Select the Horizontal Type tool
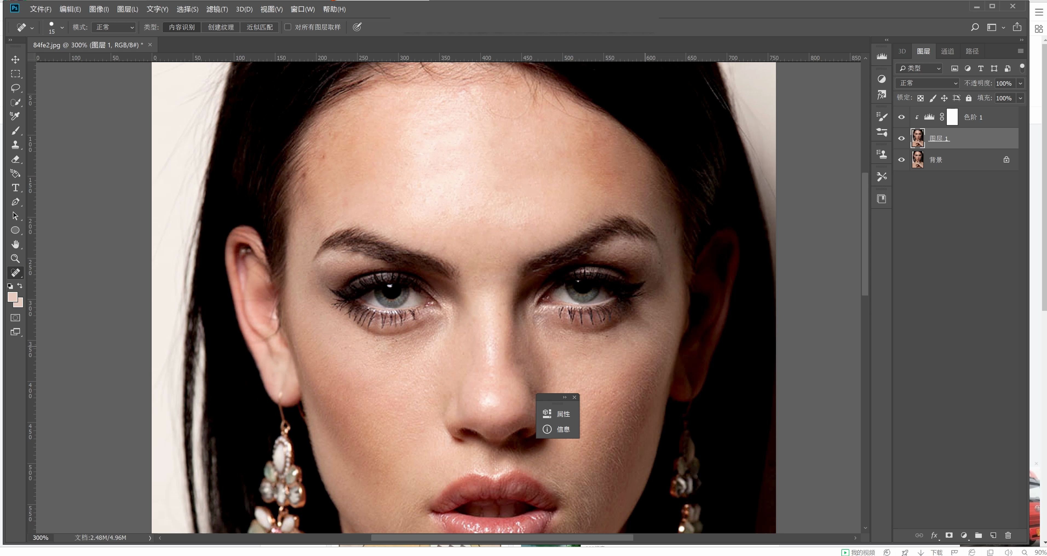This screenshot has width=1047, height=556. coord(15,188)
